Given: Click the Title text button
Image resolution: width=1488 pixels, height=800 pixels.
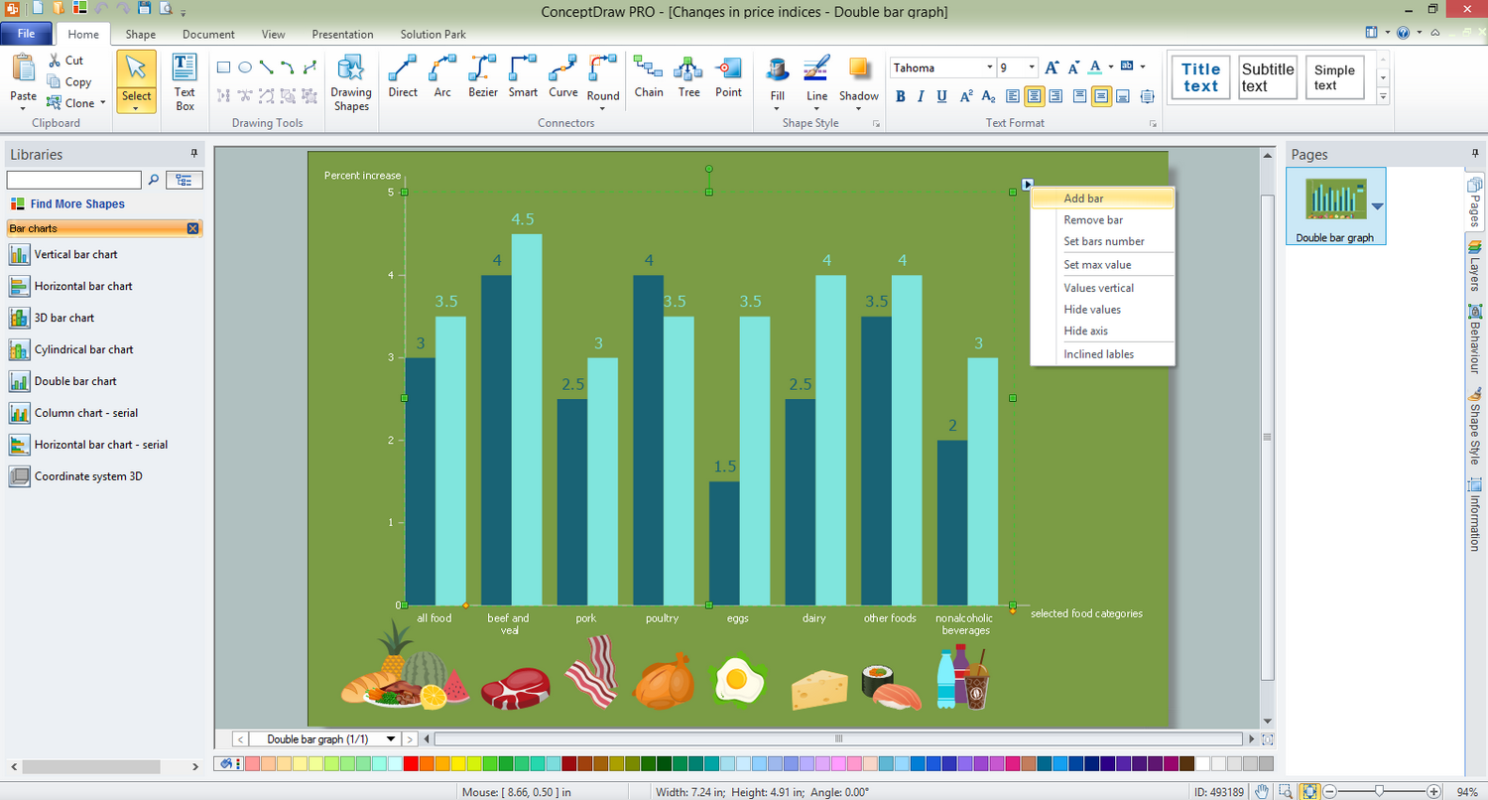Looking at the screenshot, I should [1199, 77].
